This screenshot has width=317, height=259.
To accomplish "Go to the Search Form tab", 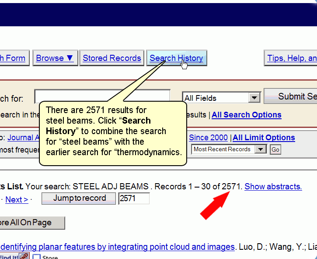I will tap(13, 58).
